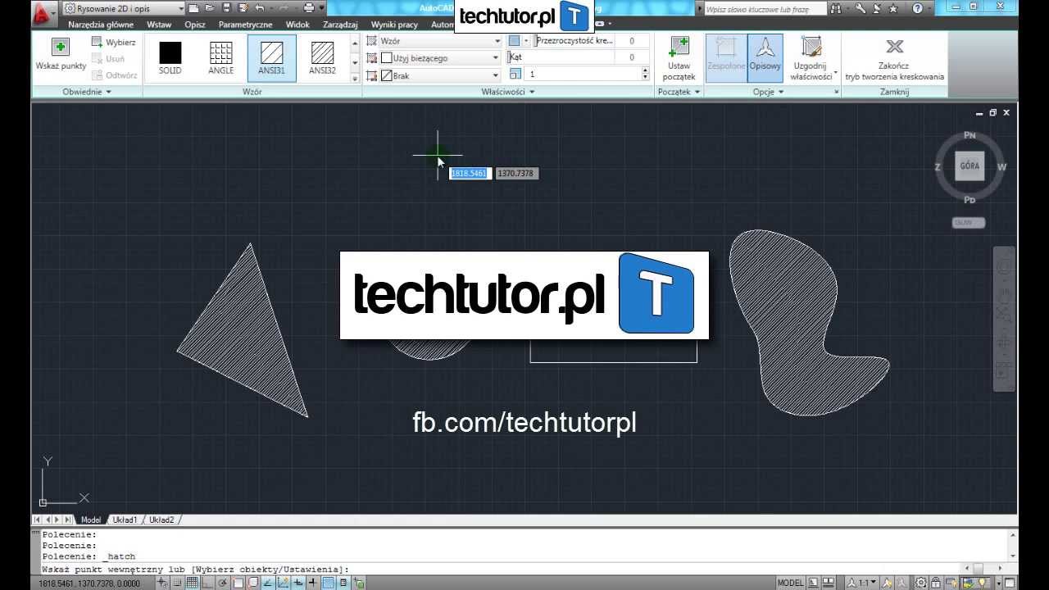Expand the Opcje panel

click(769, 92)
